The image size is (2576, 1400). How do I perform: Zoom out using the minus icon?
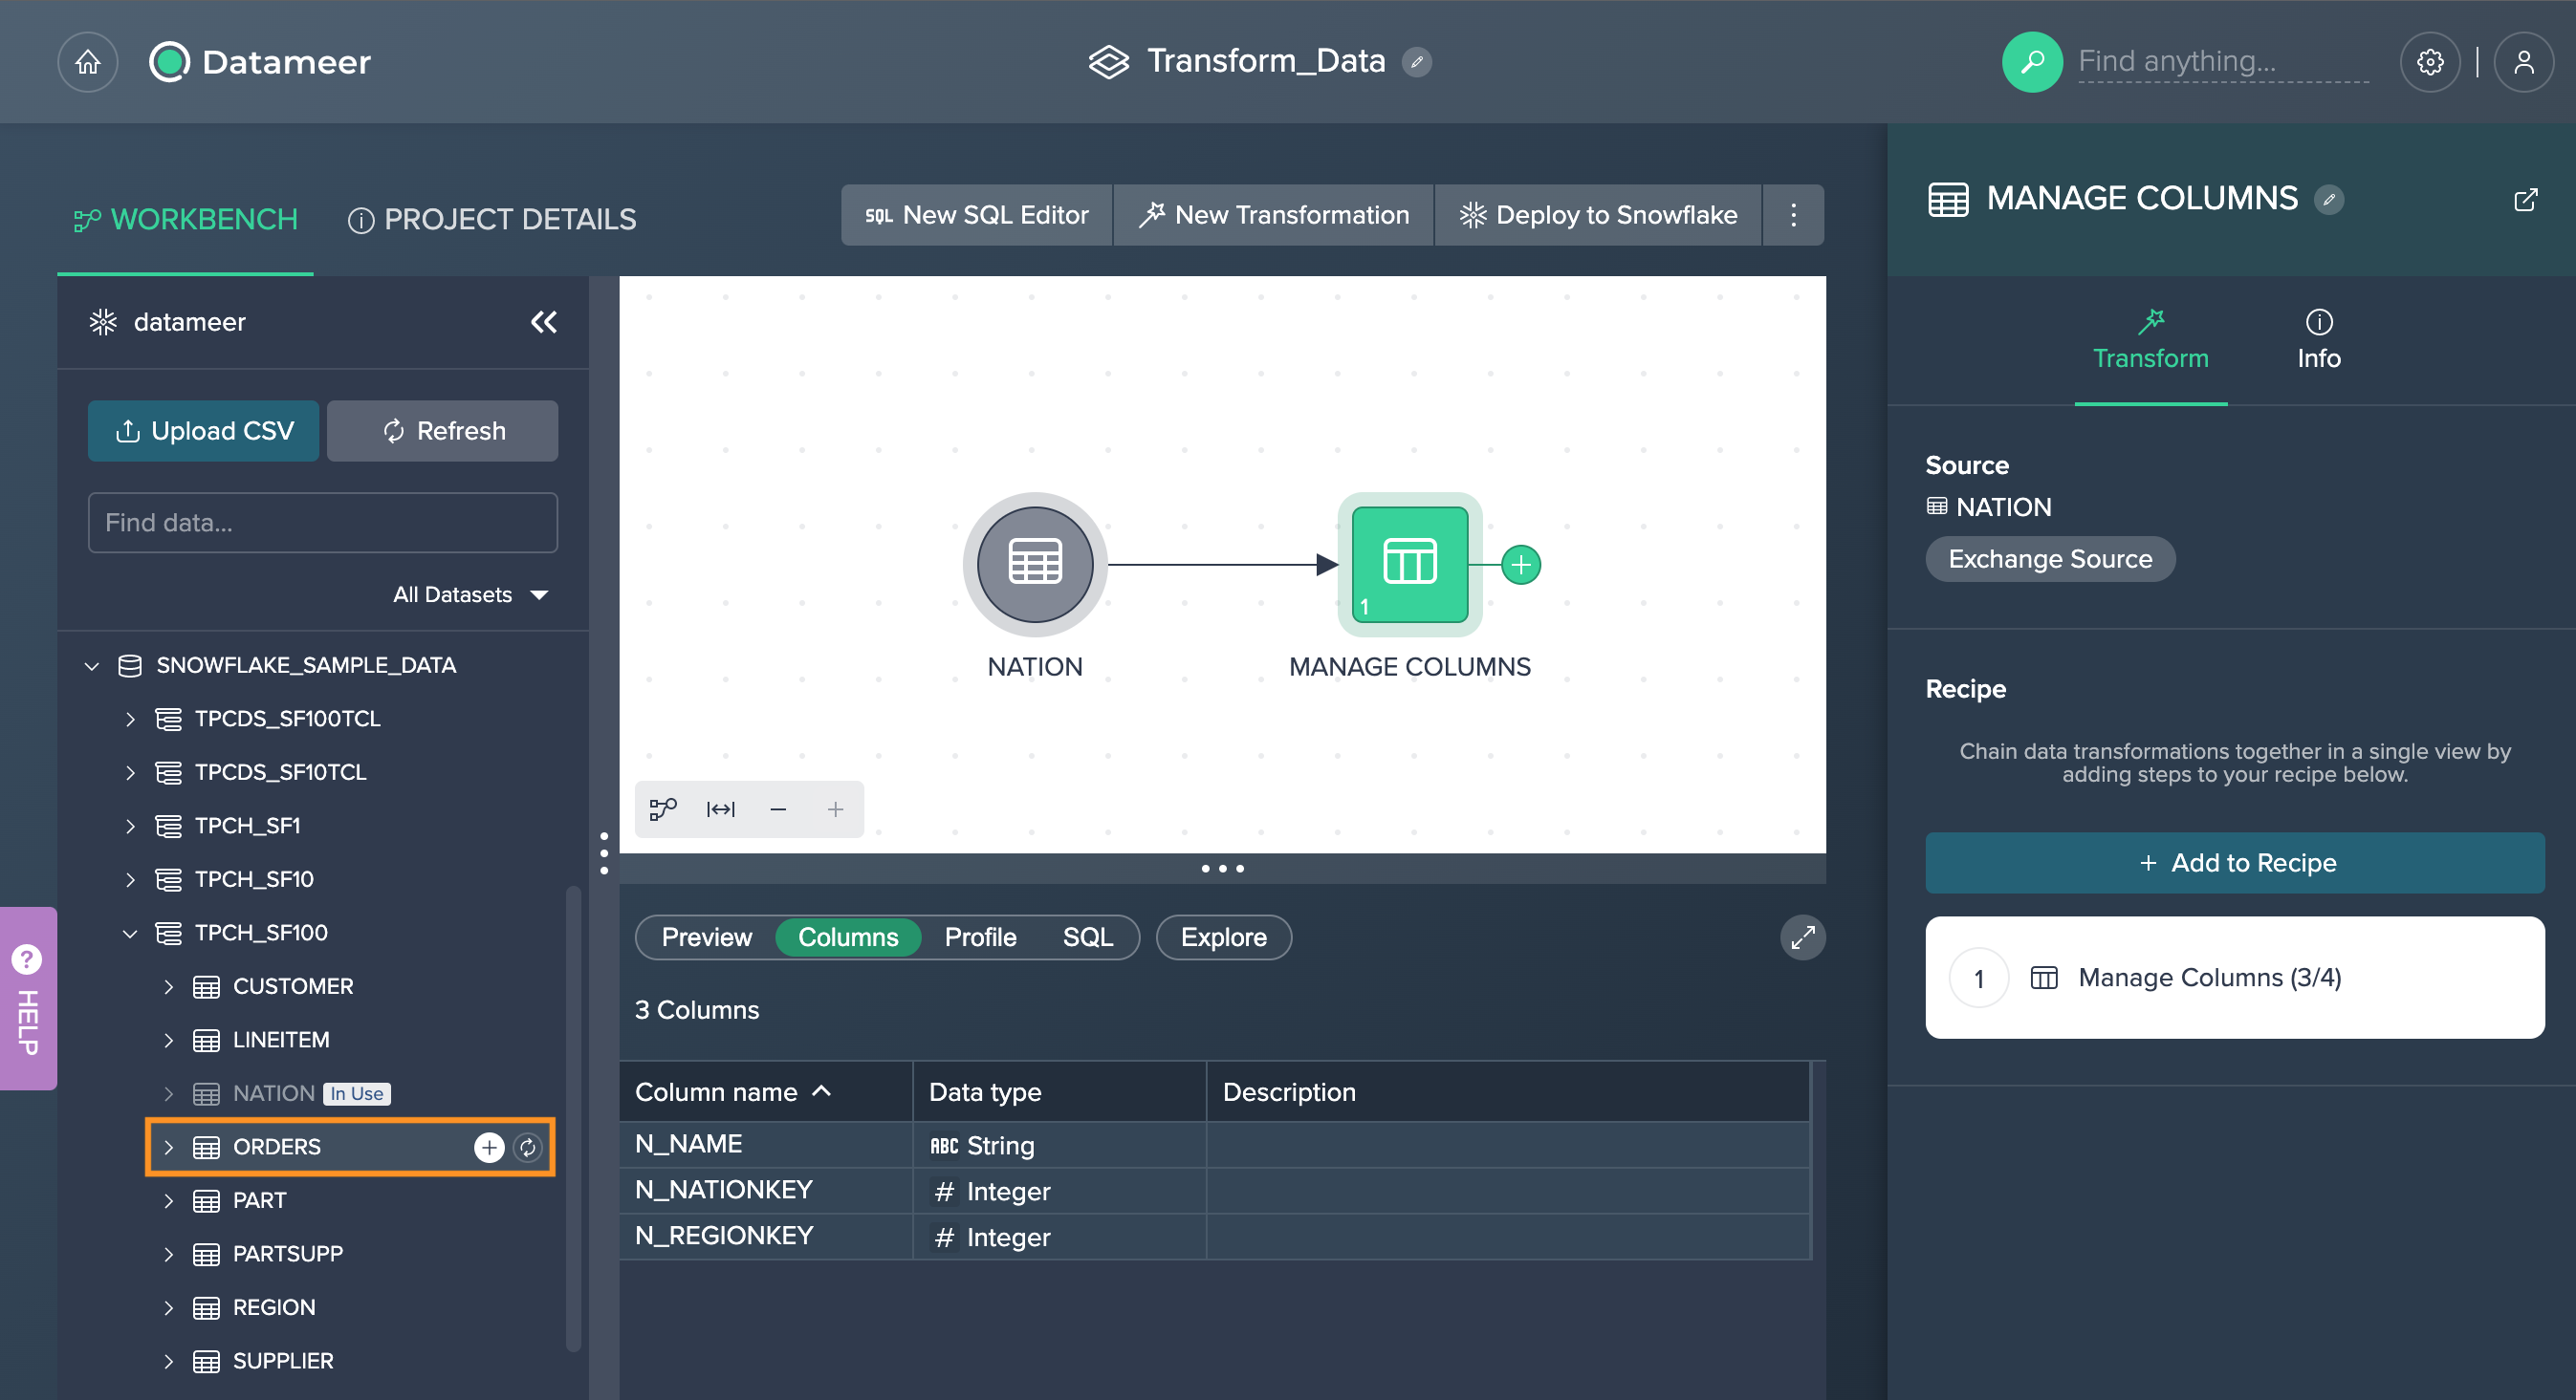(778, 809)
